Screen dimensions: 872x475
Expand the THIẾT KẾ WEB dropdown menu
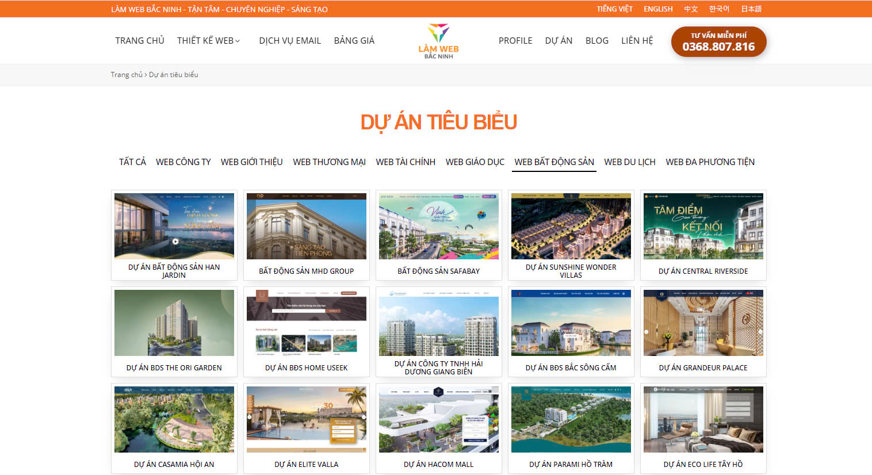(208, 41)
